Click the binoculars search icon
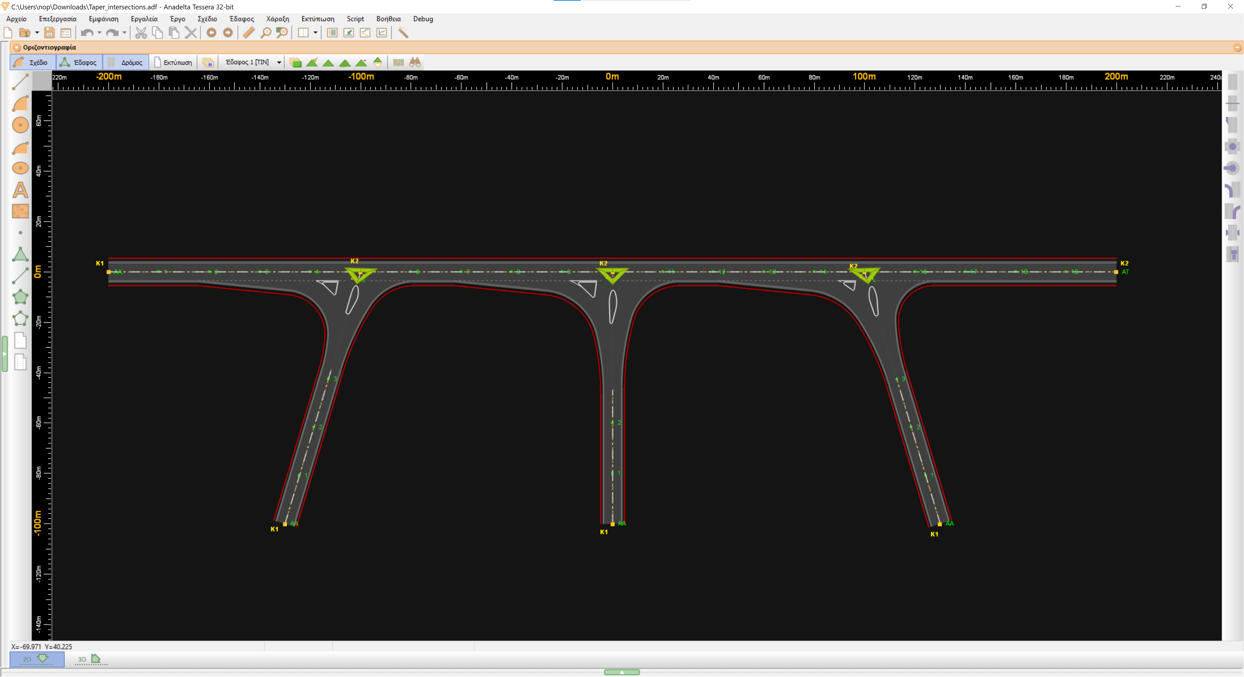Viewport: 1244px width, 677px height. click(414, 62)
